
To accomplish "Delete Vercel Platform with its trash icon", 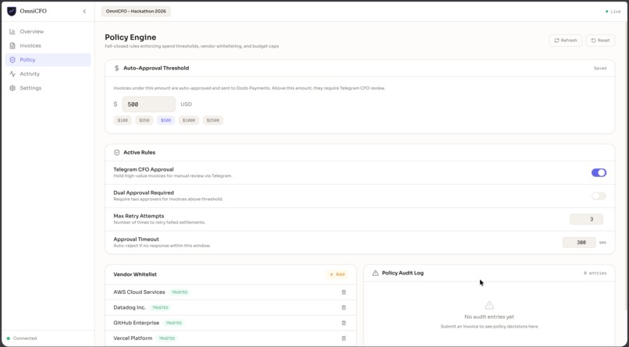I will [x=344, y=338].
